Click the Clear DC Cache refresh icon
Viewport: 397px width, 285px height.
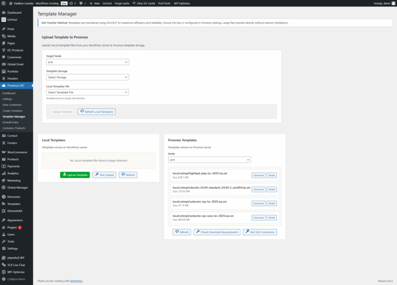coord(134,3)
